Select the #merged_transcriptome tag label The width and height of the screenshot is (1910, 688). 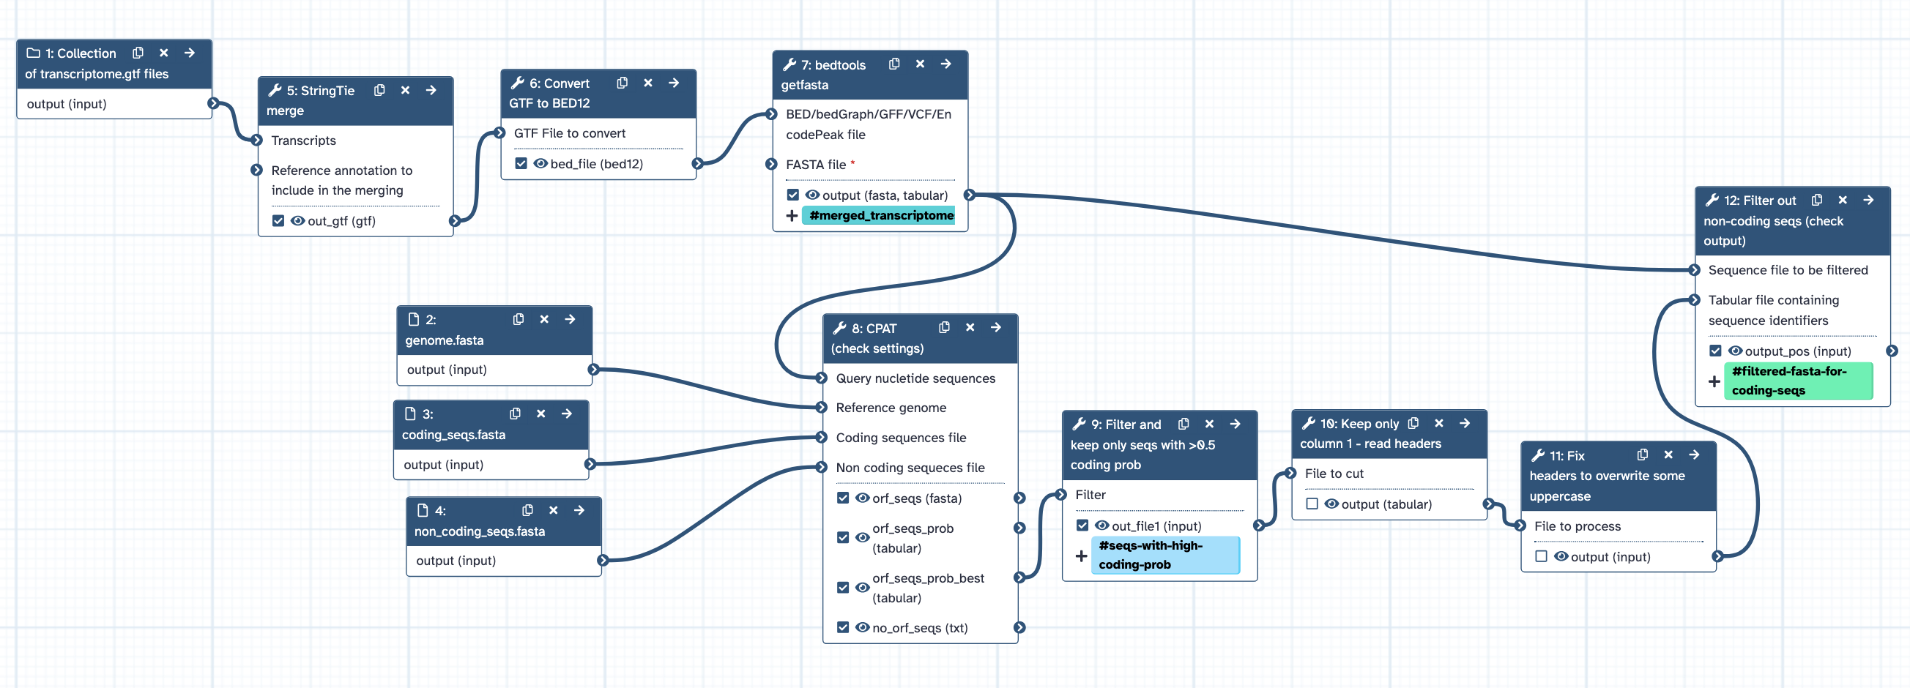(x=881, y=216)
